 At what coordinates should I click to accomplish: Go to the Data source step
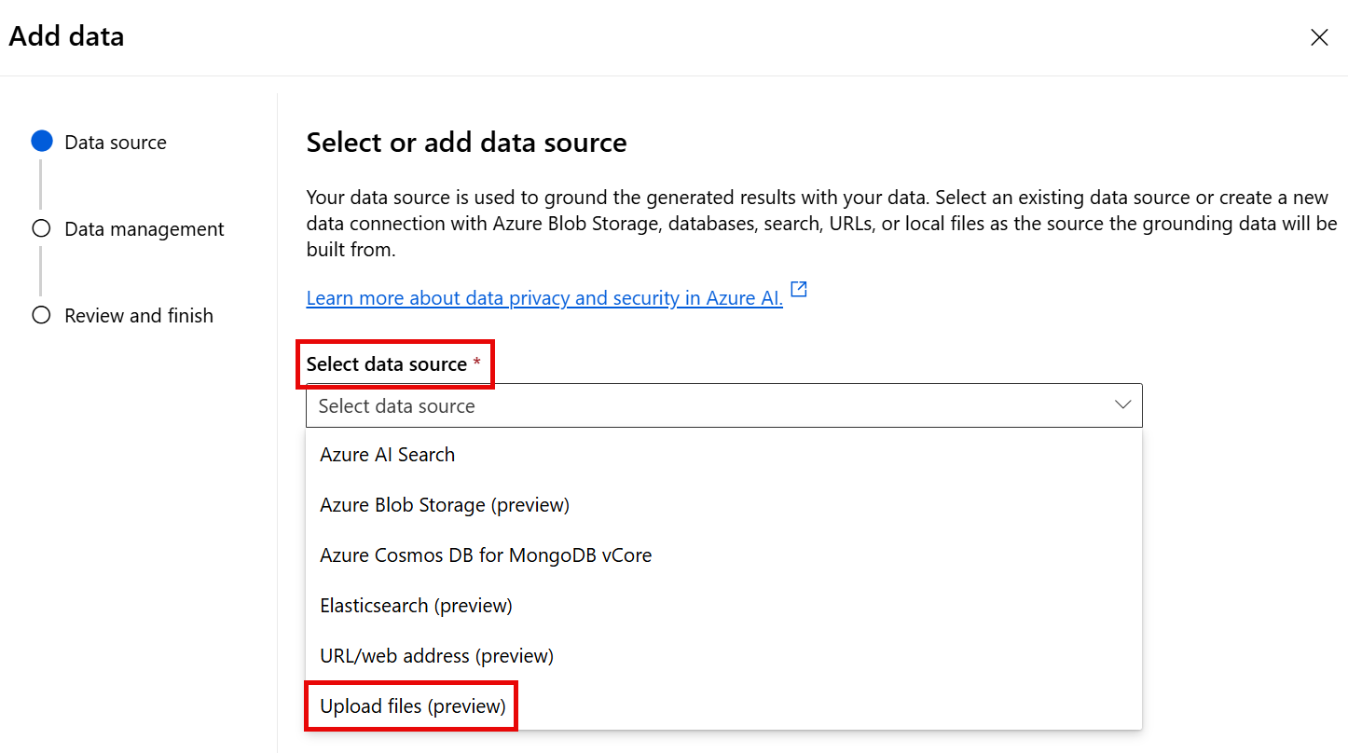pos(116,143)
